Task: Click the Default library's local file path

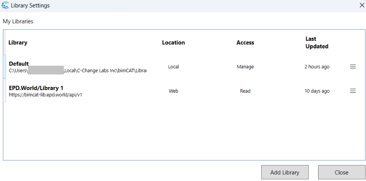Action: tap(78, 71)
